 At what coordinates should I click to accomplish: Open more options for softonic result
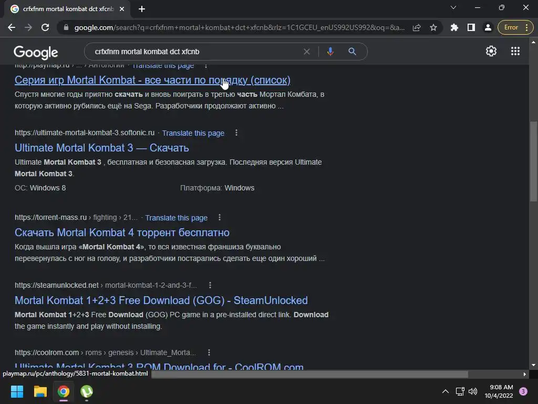(236, 133)
